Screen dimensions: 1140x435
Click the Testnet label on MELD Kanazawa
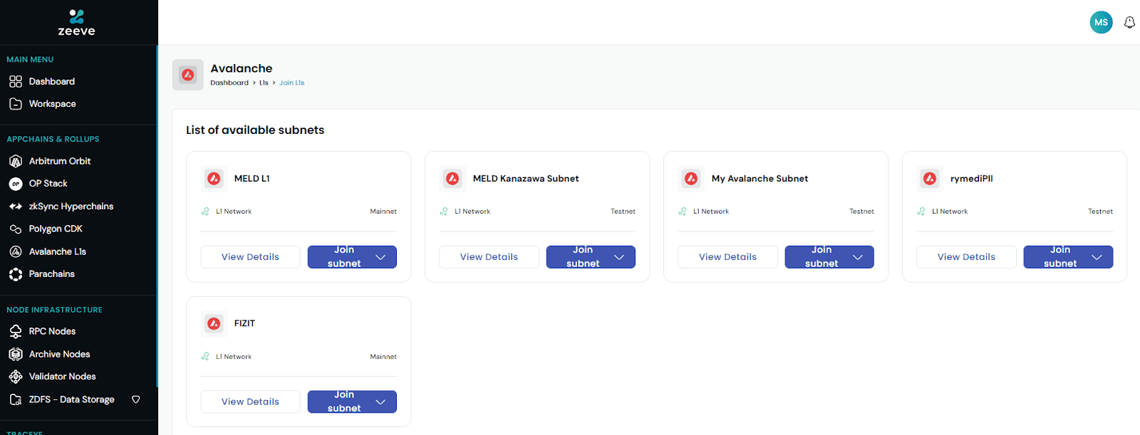coord(623,211)
